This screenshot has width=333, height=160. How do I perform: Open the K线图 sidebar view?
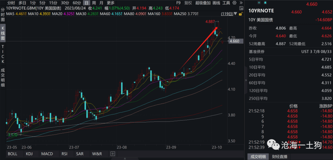click(3, 33)
